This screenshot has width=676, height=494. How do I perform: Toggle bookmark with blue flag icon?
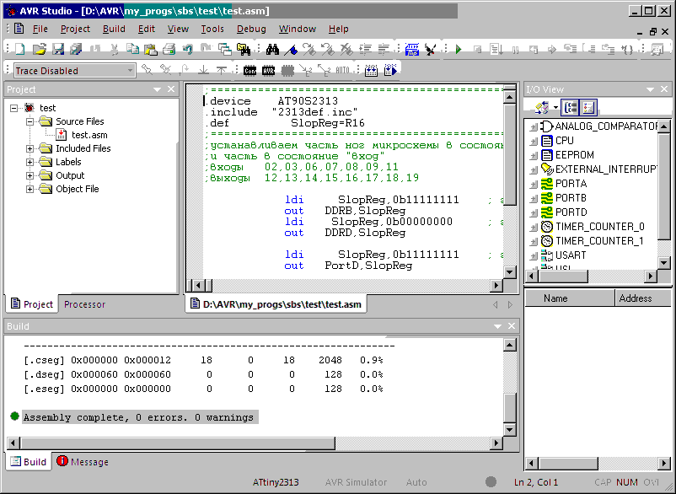point(291,50)
